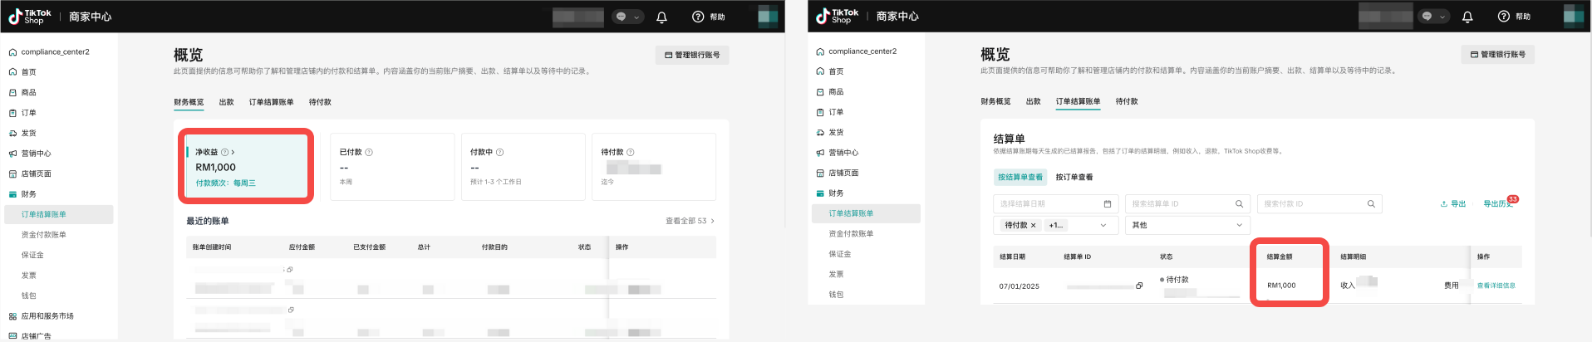The height and width of the screenshot is (342, 1592).
Task: Click the help icon next to 付款中
Action: 499,152
